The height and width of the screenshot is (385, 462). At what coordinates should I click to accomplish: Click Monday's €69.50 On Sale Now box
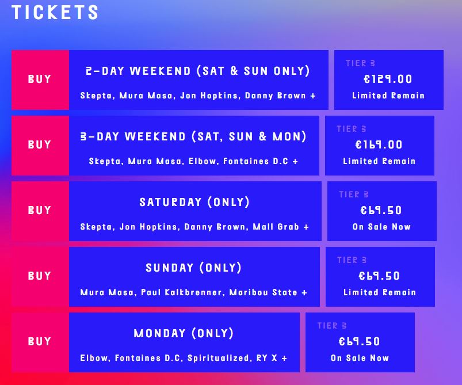pyautogui.click(x=360, y=342)
